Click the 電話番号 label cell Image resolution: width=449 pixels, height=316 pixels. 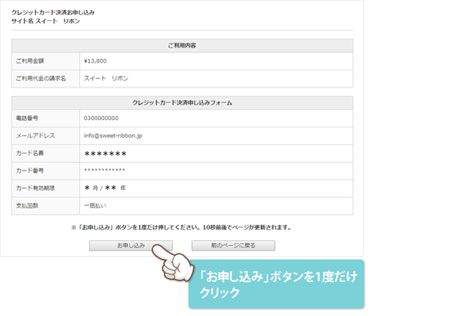pos(46,118)
